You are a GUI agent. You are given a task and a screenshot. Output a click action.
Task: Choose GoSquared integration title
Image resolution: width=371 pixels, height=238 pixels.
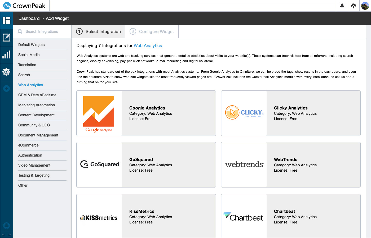coord(141,159)
